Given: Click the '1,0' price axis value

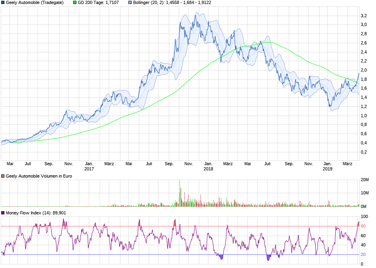Looking at the screenshot, I should coord(364,116).
